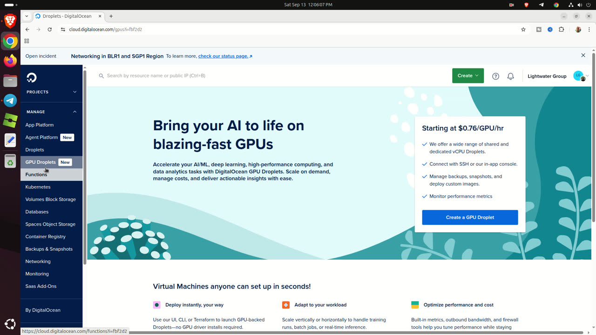Open the browser extensions puzzle icon
Viewport: 596px width, 335px height.
561,29
